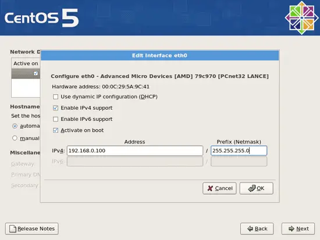Click the Configure eth0 - Advanced Micro Devices heading
This screenshot has height=240, width=320.
tap(159, 76)
